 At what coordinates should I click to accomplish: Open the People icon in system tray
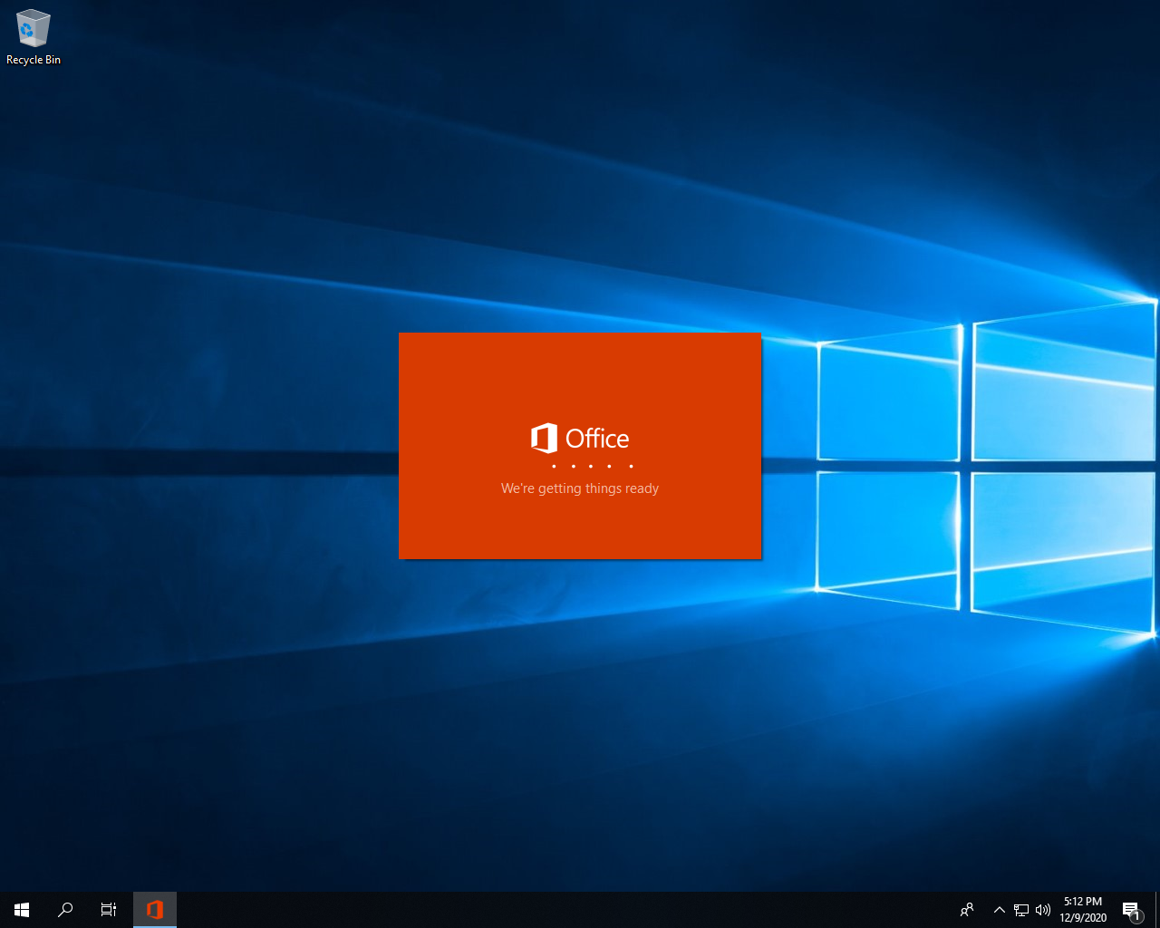pyautogui.click(x=967, y=910)
